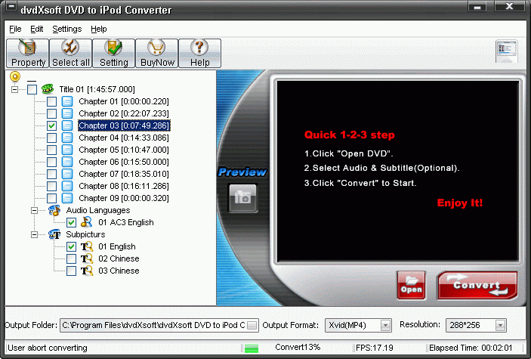
Task: Uncheck the 01 AC3 English audio checkbox
Action: tap(71, 222)
